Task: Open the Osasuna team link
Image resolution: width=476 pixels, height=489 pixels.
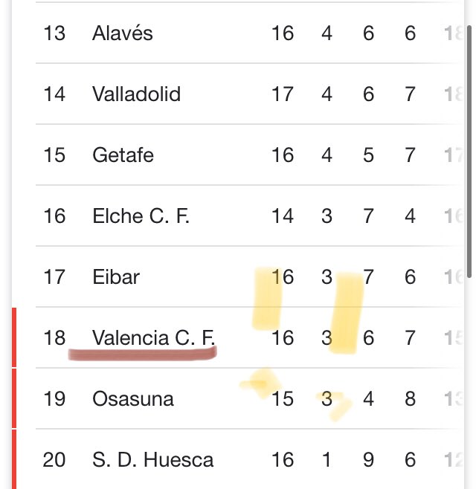Action: pyautogui.click(x=133, y=399)
